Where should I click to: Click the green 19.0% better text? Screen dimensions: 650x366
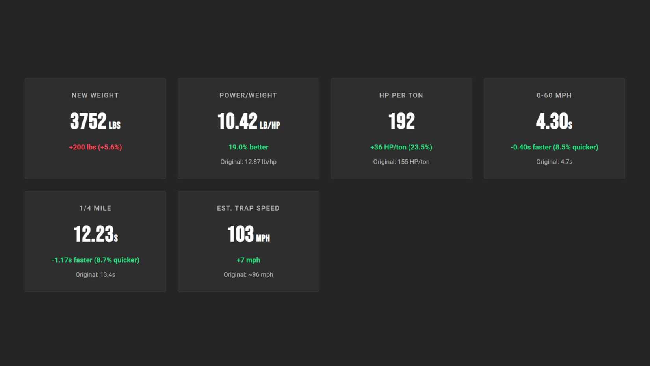click(x=248, y=147)
